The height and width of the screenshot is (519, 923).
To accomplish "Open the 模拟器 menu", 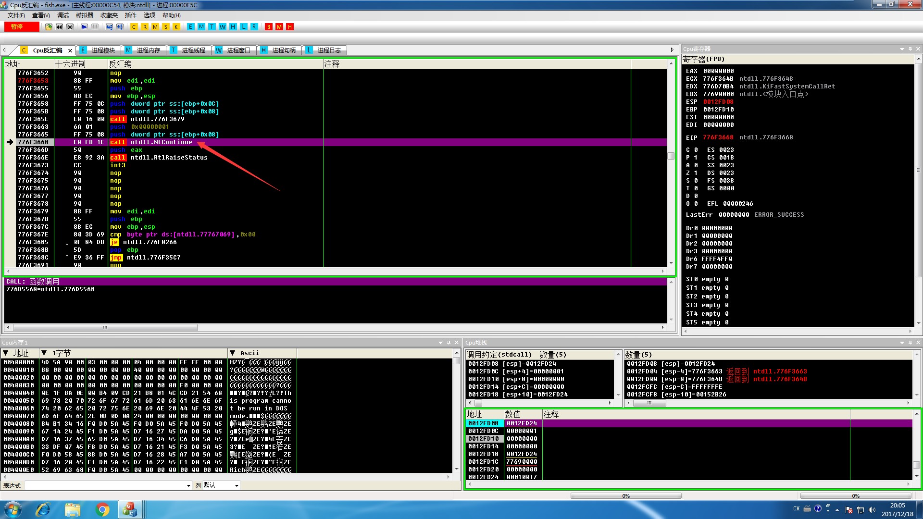I will coord(85,15).
